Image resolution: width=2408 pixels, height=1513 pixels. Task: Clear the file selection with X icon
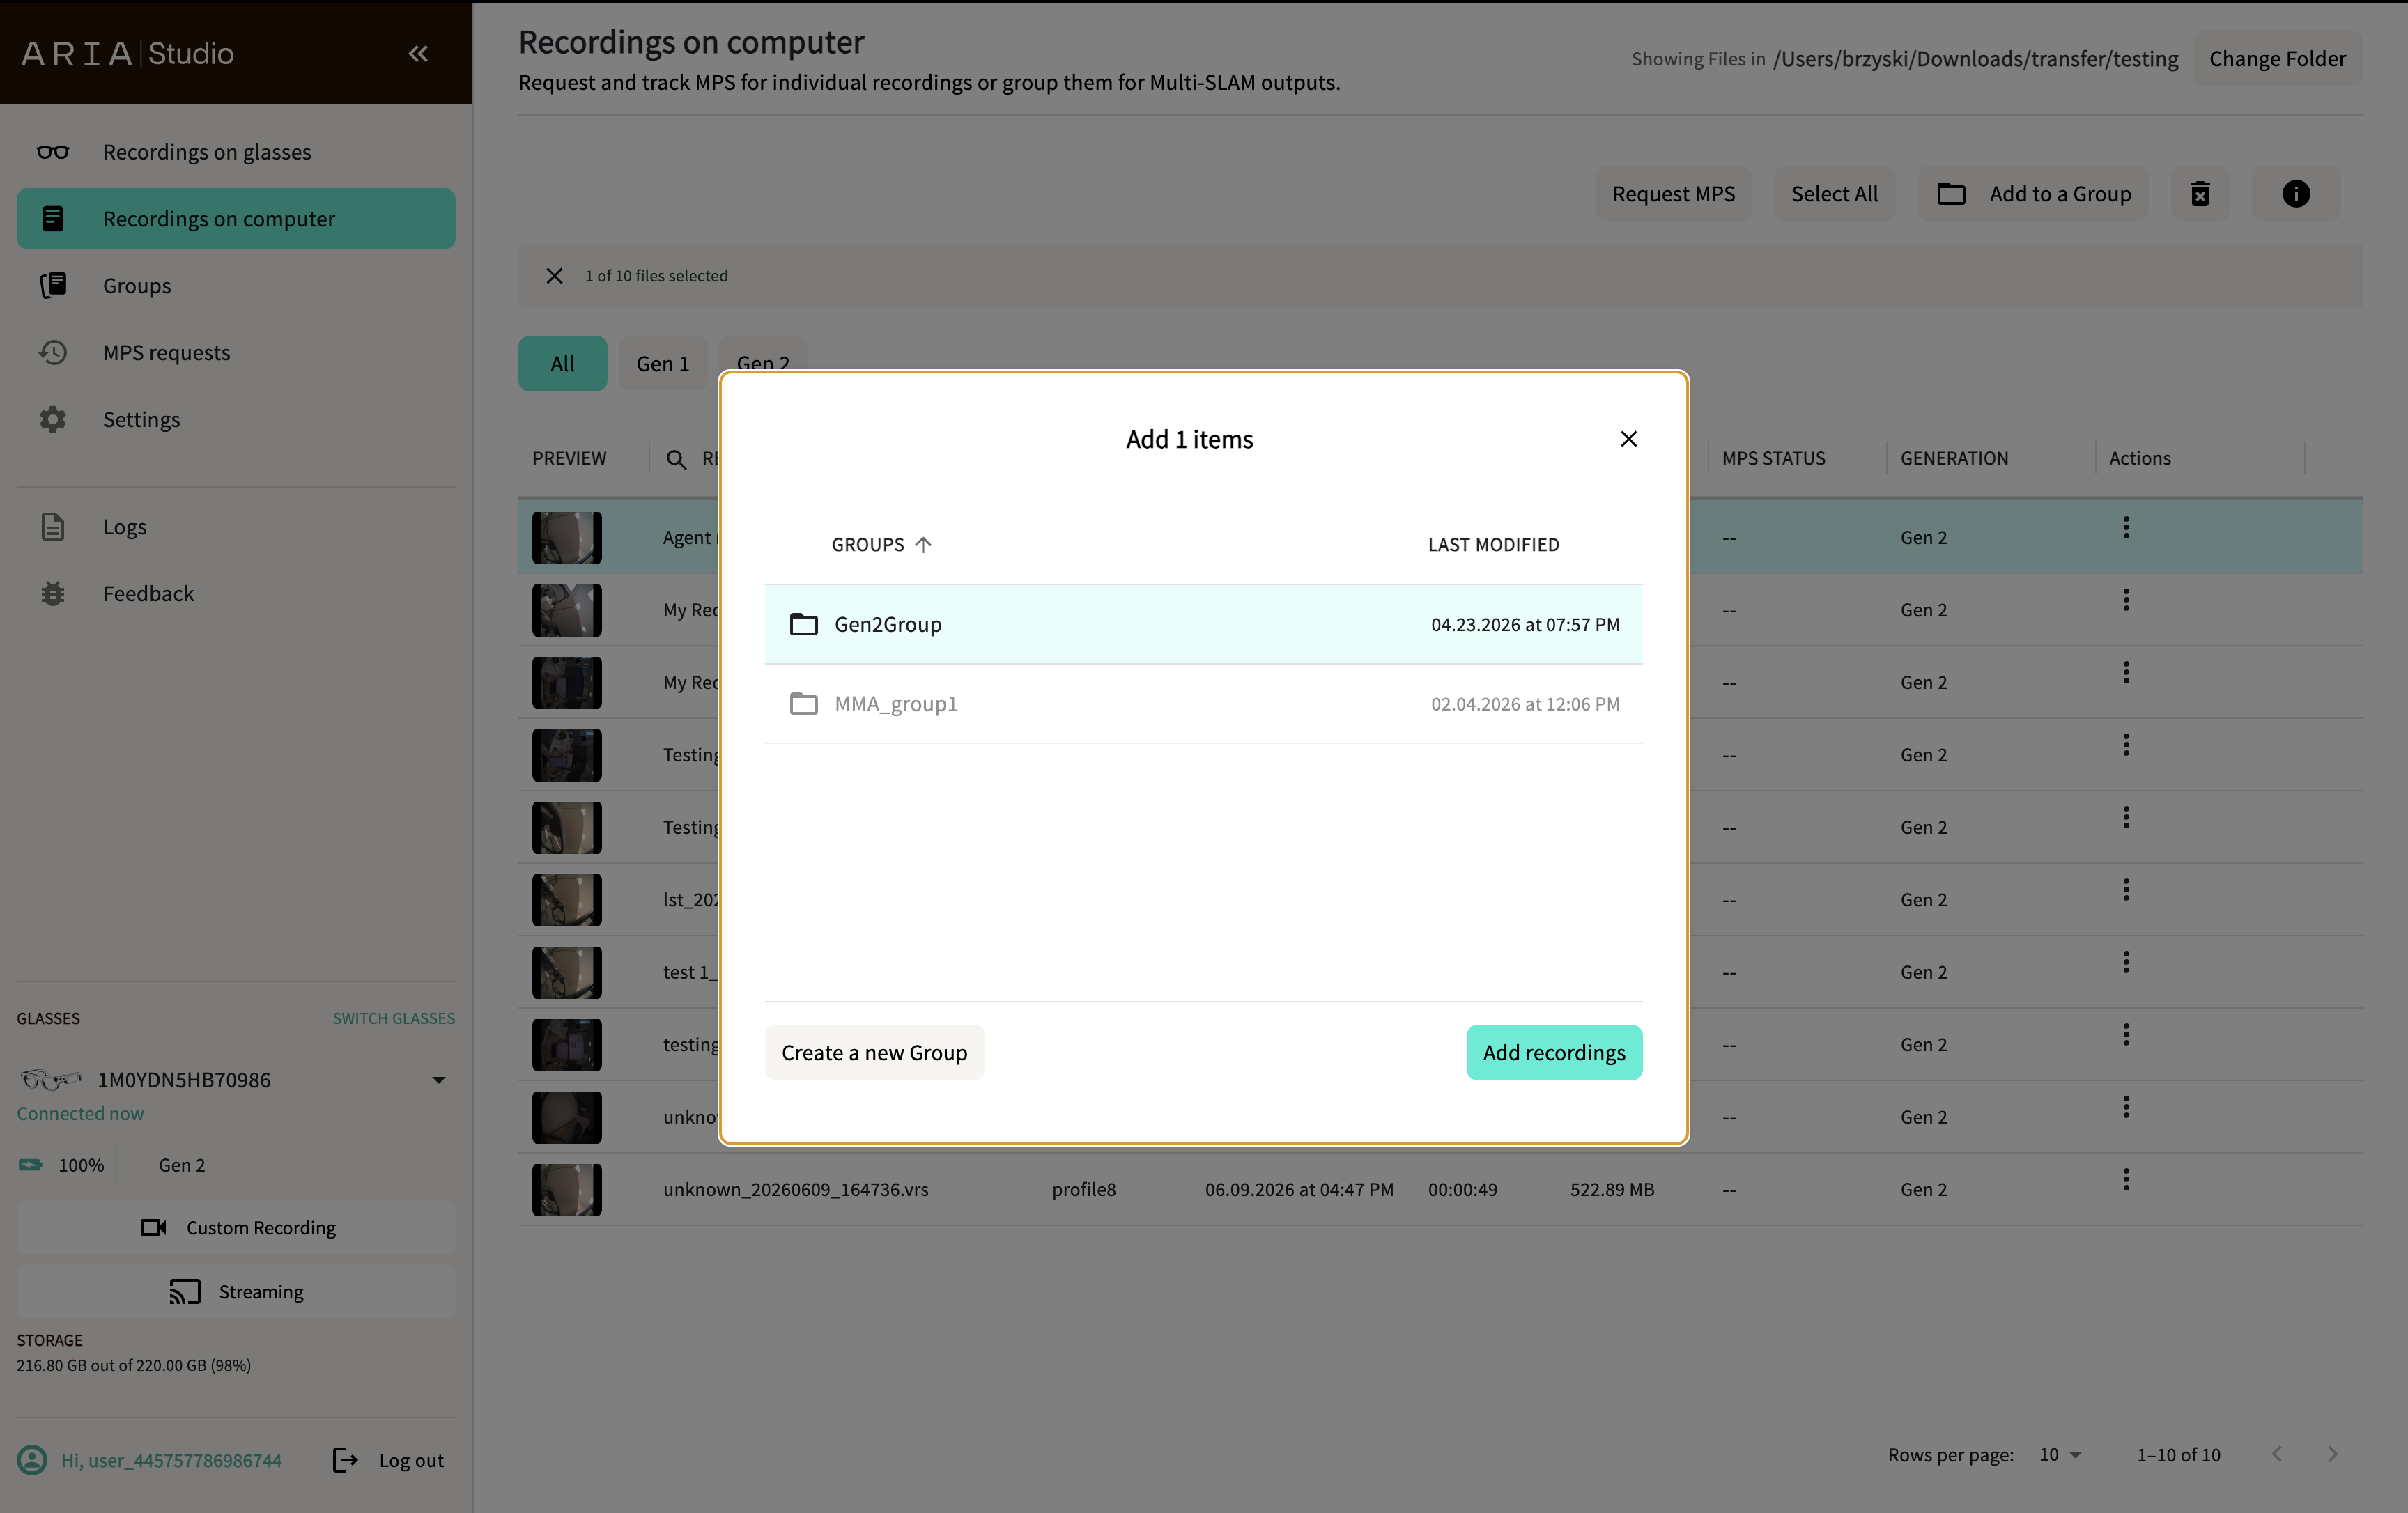pyautogui.click(x=554, y=275)
